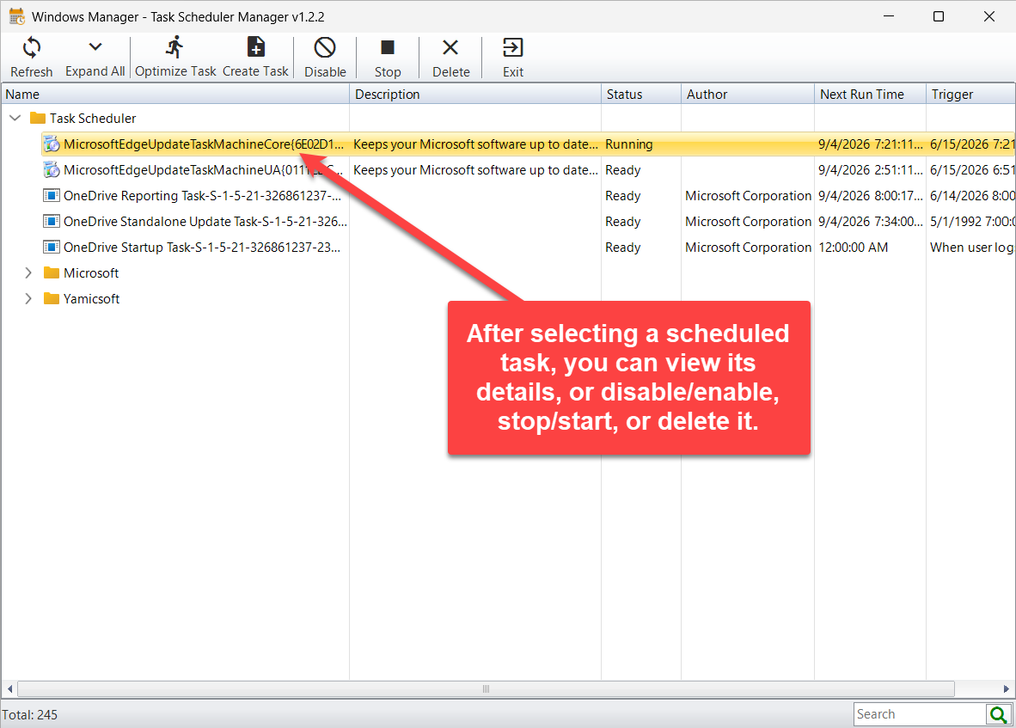Viewport: 1016px width, 728px height.
Task: Click the Windows Manager title bar app icon
Action: tap(17, 16)
